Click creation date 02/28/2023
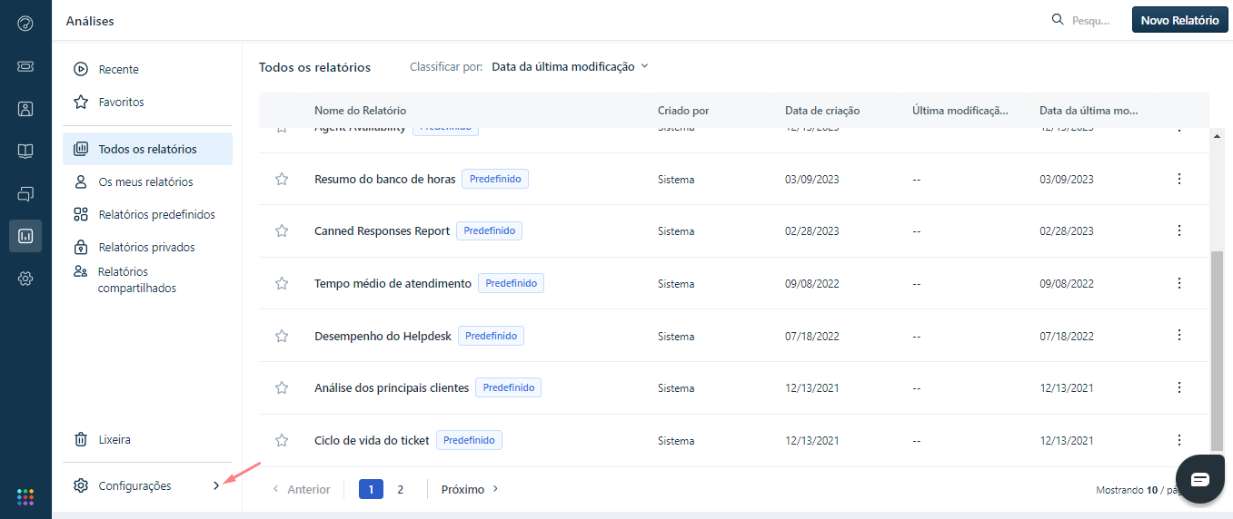Image resolution: width=1233 pixels, height=519 pixels. click(x=812, y=231)
